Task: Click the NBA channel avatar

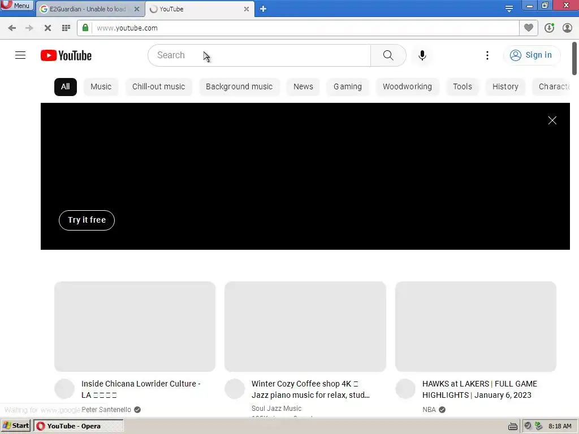Action: (405, 389)
